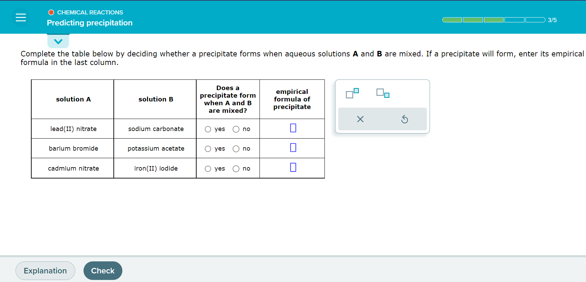Open the hamburger navigation menu
Viewport: 586px width, 282px height.
[21, 17]
